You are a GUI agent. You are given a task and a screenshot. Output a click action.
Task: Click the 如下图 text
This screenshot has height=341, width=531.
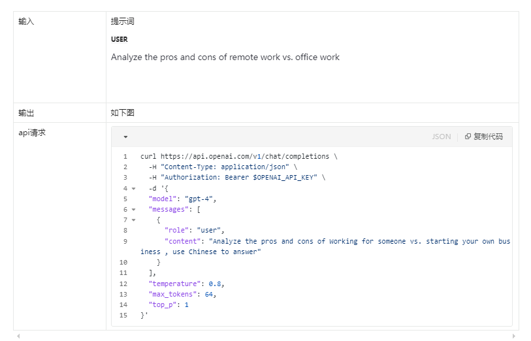[123, 113]
